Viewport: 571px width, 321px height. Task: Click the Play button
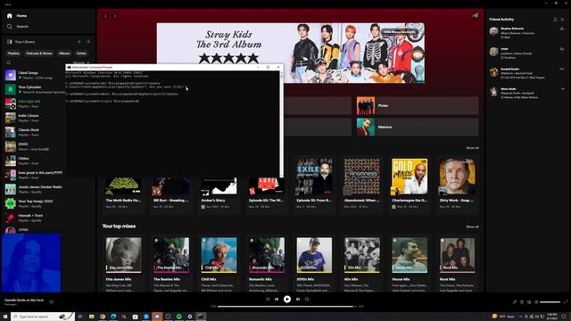[x=287, y=300]
